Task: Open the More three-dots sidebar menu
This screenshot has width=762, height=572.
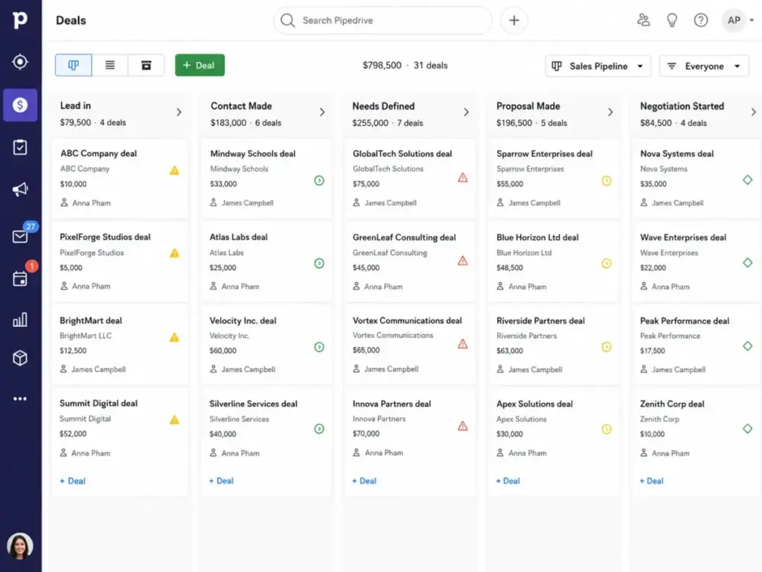Action: pos(20,398)
